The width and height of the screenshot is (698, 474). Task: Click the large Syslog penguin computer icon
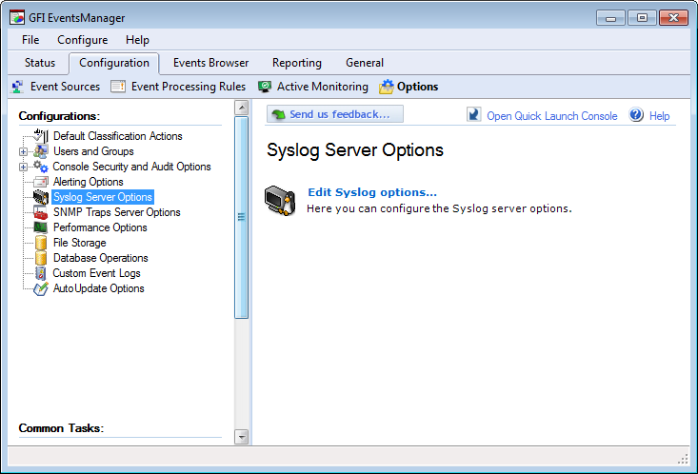pos(281,201)
